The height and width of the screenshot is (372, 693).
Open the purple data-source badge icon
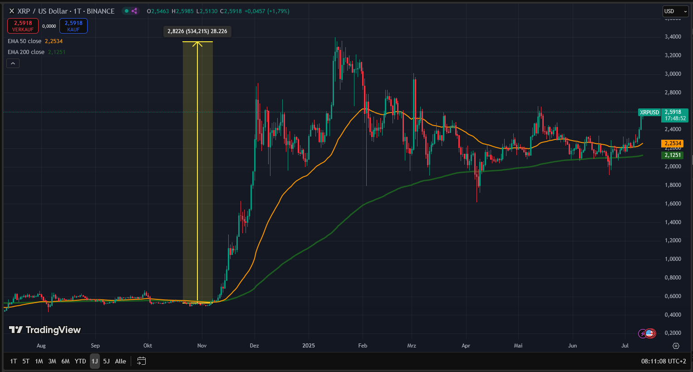pyautogui.click(x=134, y=11)
